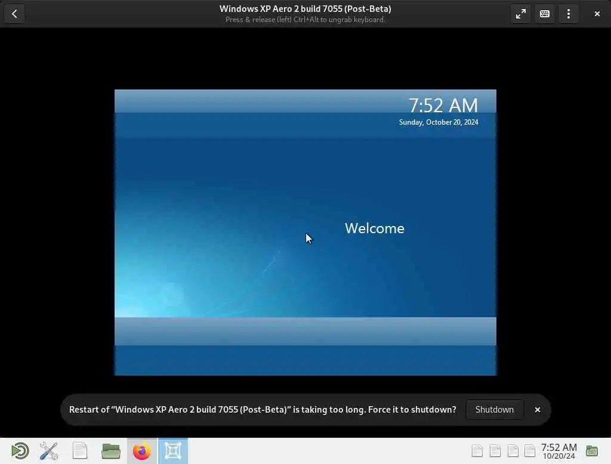This screenshot has width=611, height=464.
Task: Switch to the Boxes app taskbar icon
Action: [173, 451]
